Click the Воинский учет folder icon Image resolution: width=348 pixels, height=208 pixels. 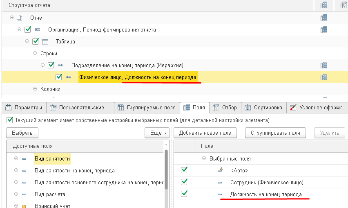coord(24,206)
